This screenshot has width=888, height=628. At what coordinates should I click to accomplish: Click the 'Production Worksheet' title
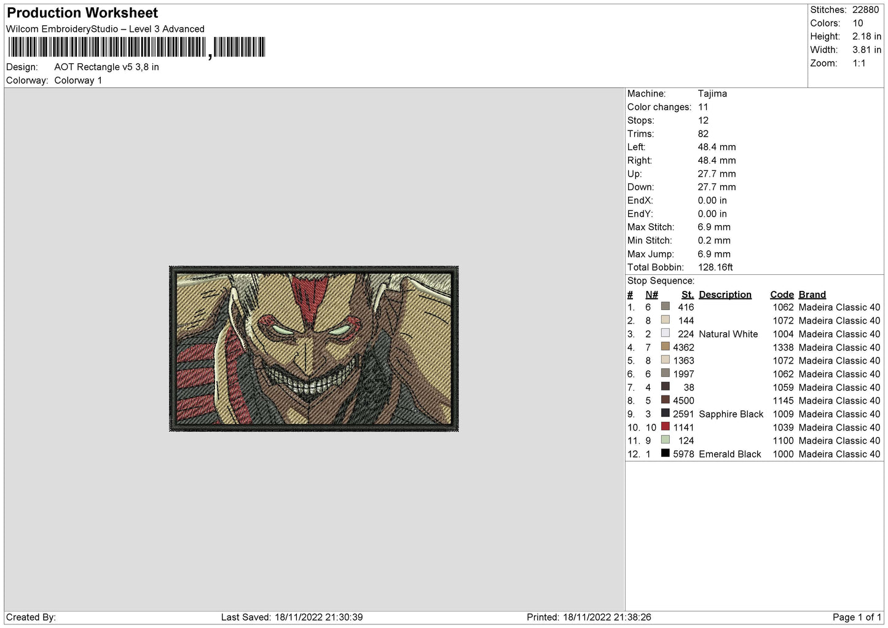click(82, 13)
